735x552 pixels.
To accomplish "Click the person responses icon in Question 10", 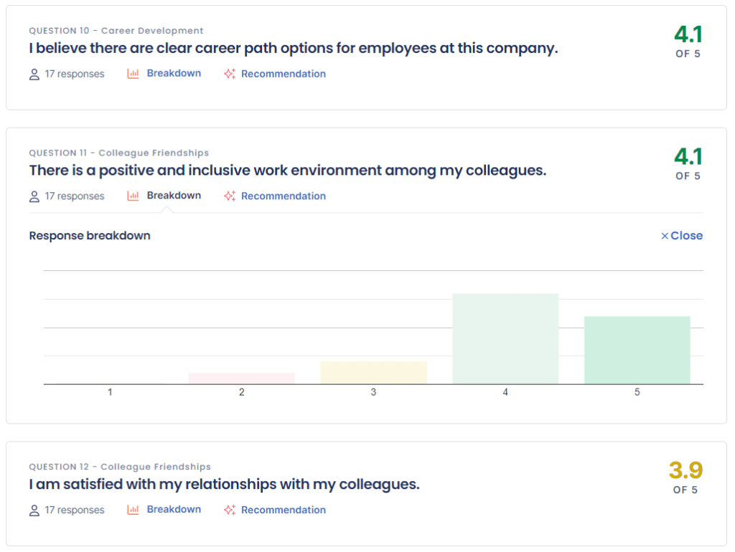I will click(x=34, y=75).
